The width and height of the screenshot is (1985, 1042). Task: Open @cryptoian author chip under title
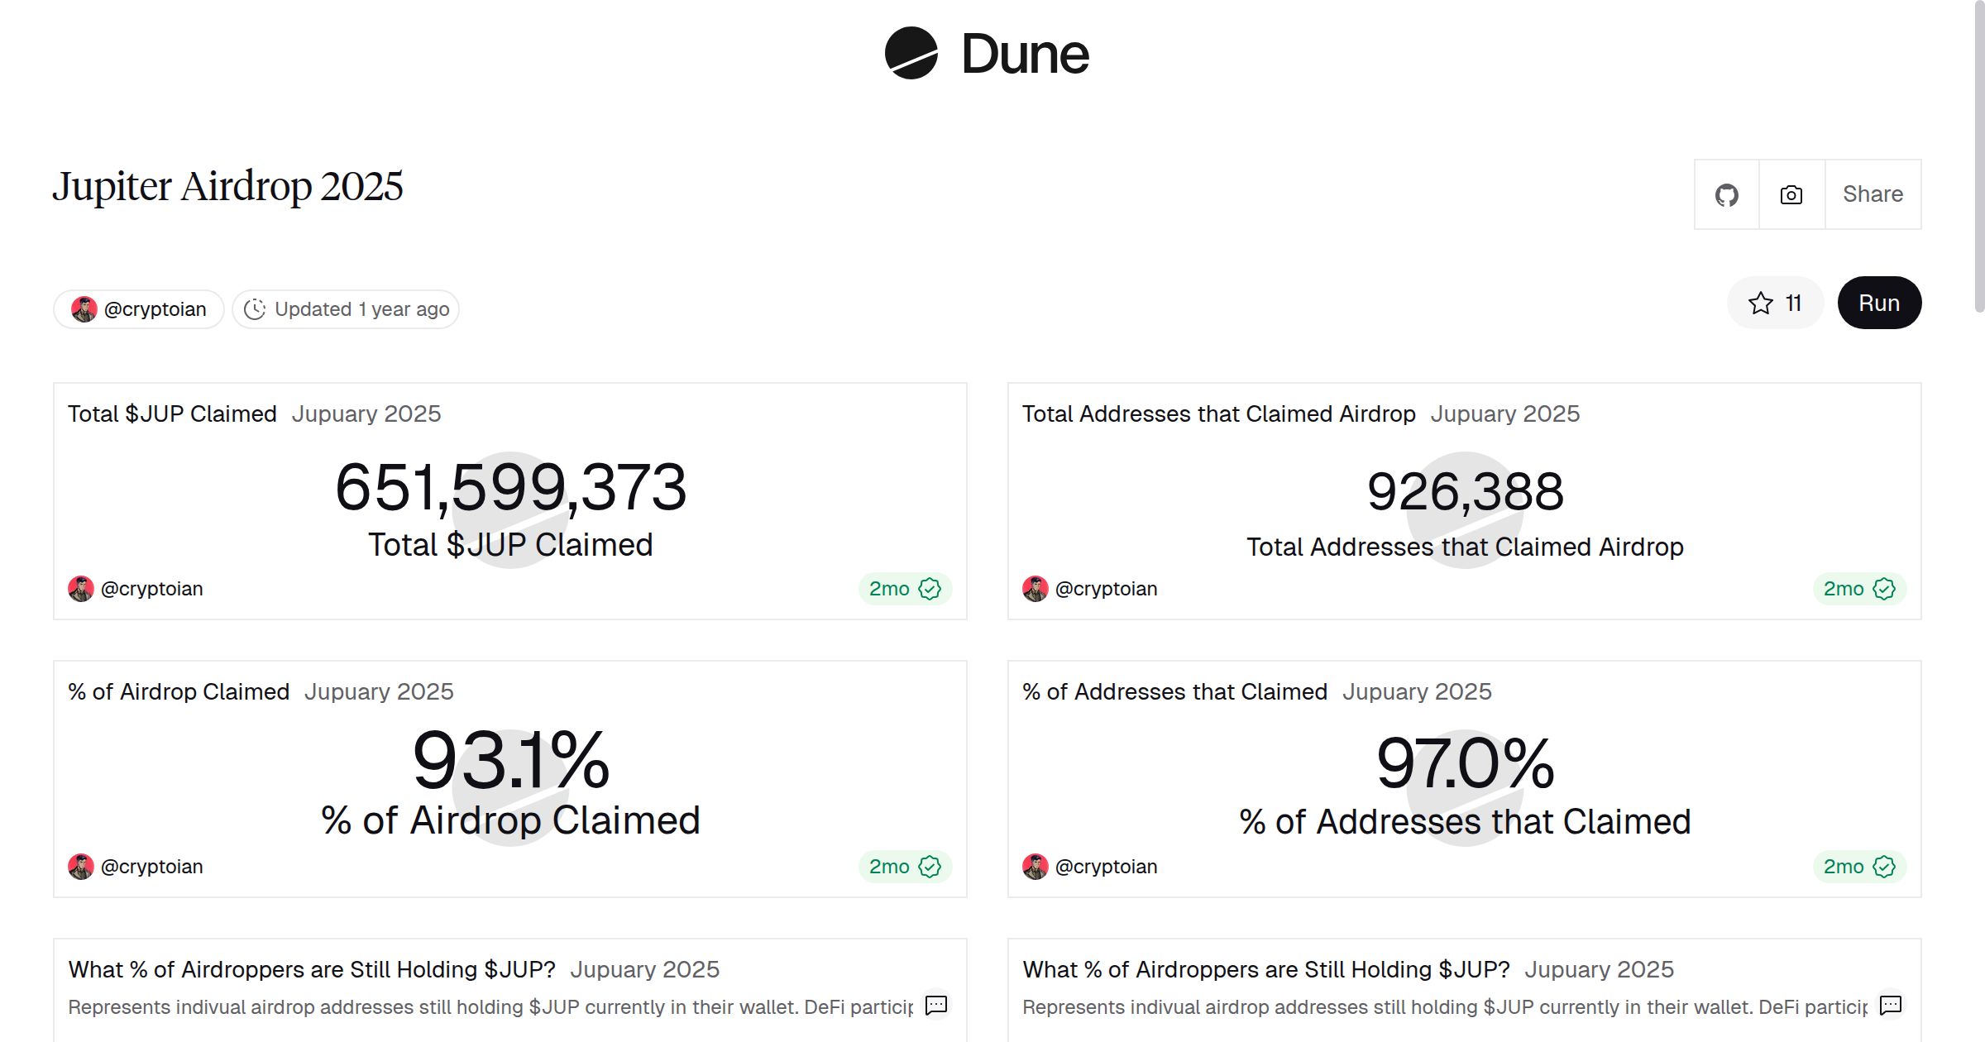tap(139, 309)
